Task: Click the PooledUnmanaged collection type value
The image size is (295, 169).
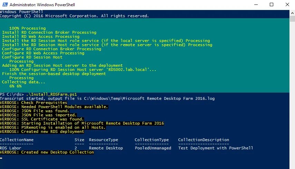Action: pos(153,148)
